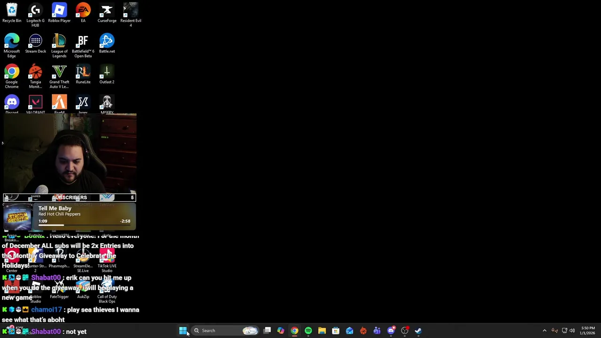Open Steam from the taskbar
601x338 pixels.
pyautogui.click(x=418, y=330)
